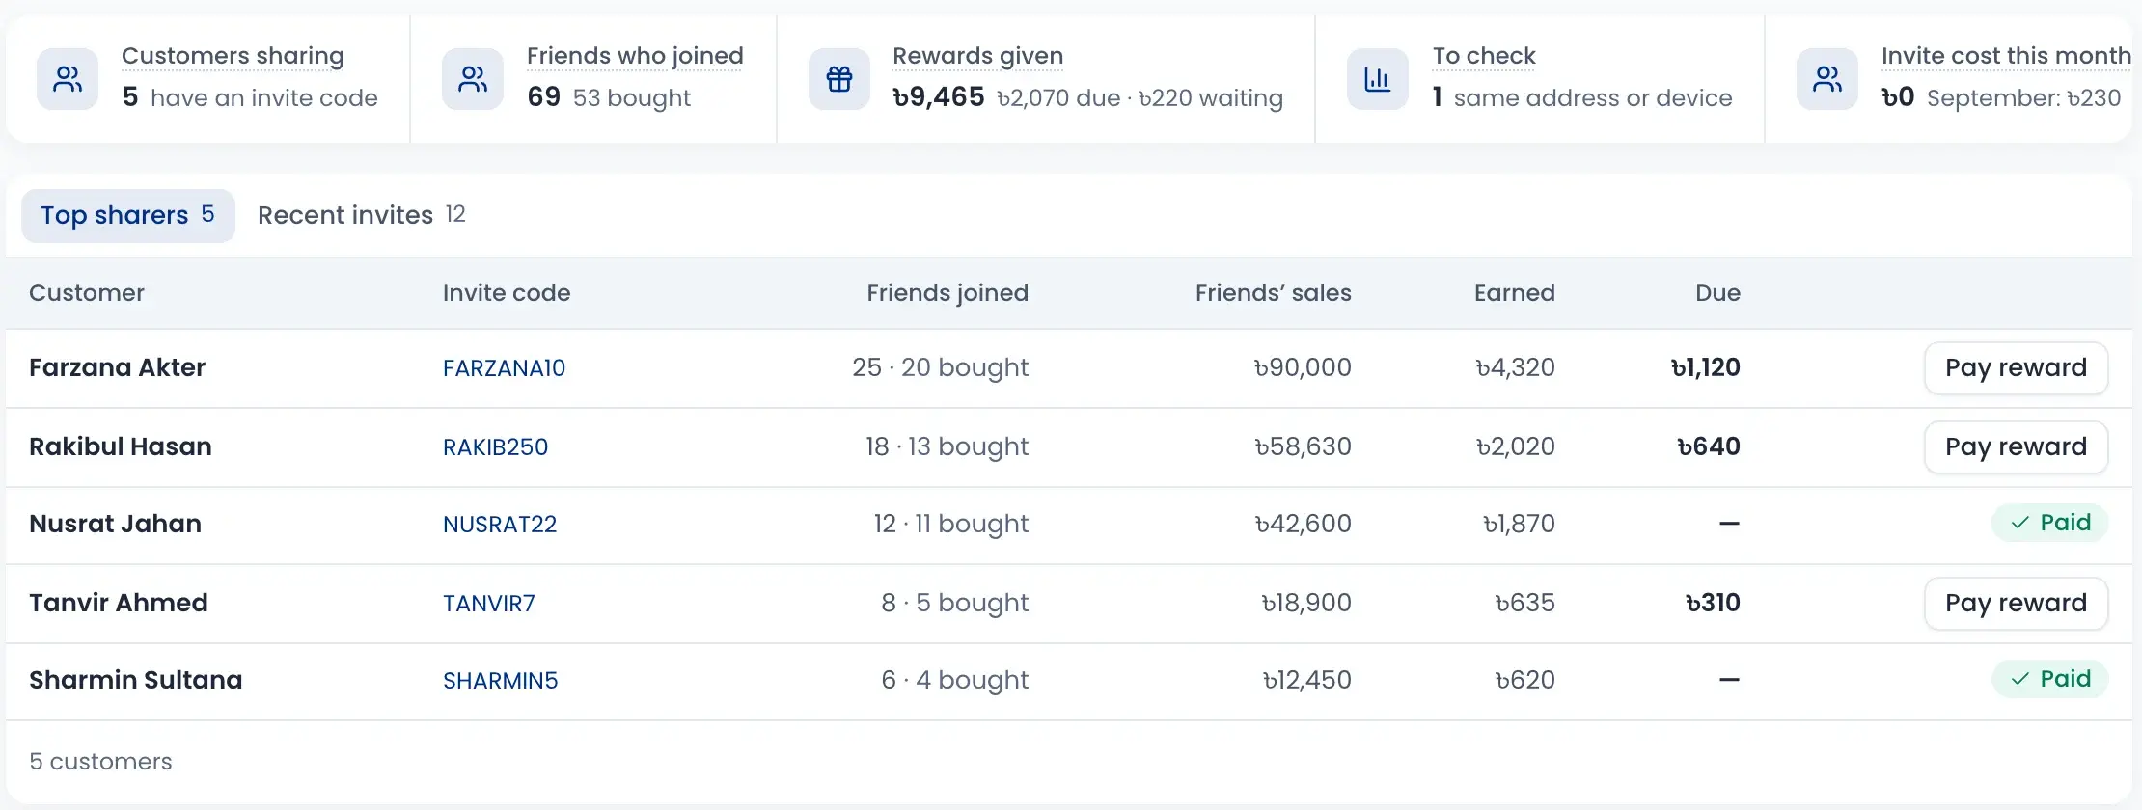
Task: Click the Friends' sales column header
Action: tap(1274, 293)
